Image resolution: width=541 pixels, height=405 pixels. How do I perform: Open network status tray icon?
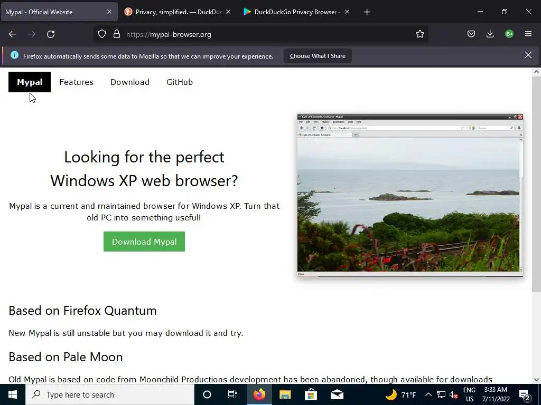tap(441, 394)
